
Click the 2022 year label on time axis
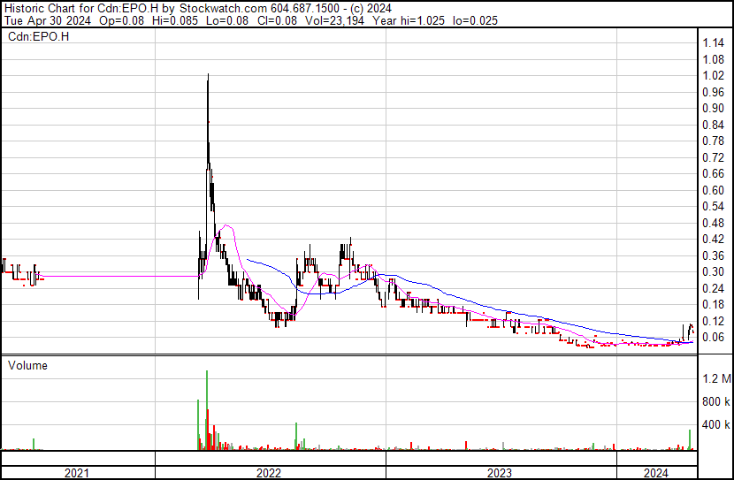269,473
